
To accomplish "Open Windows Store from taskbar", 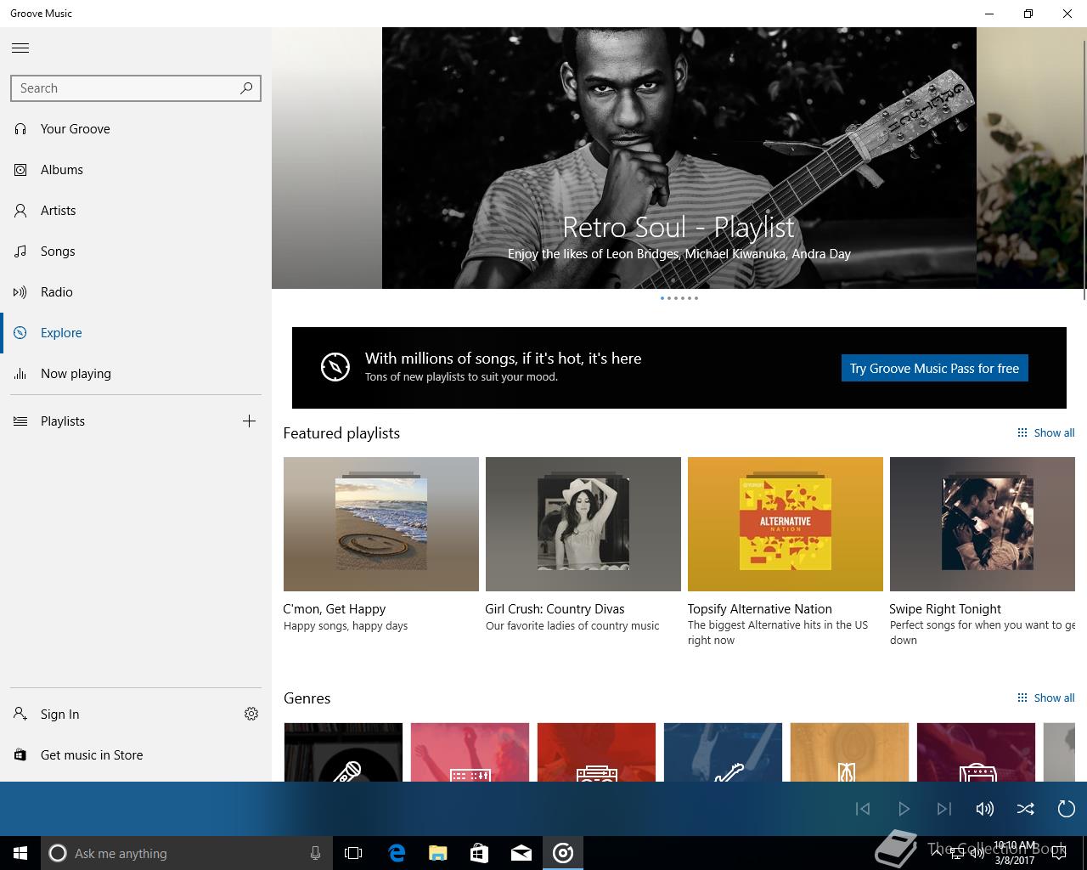I will pyautogui.click(x=480, y=853).
